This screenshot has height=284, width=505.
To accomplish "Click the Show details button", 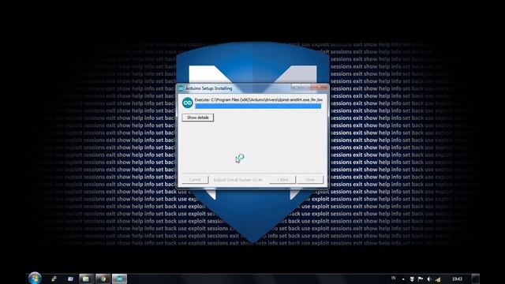I will click(198, 118).
